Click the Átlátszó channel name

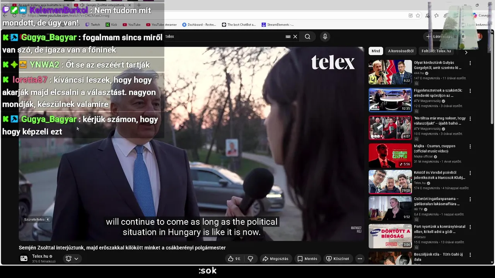pos(419,237)
